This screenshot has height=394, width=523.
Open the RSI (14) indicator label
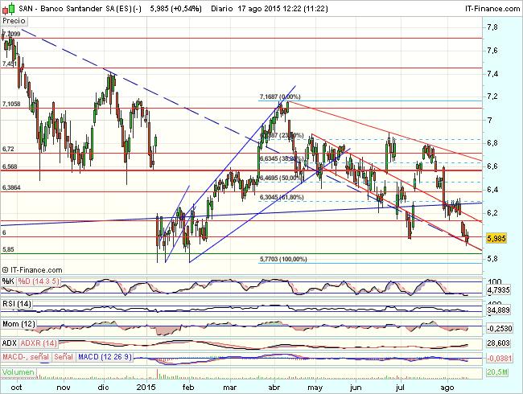tap(17, 304)
